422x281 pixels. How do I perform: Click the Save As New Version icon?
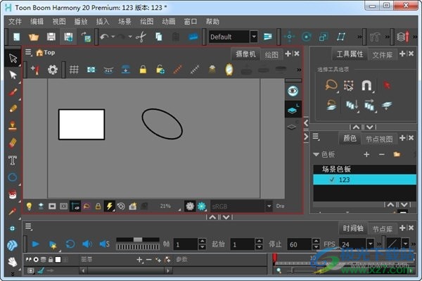point(68,37)
